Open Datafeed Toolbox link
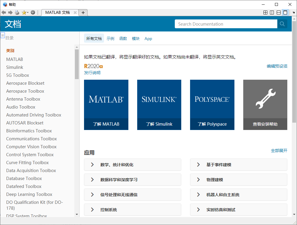 pyautogui.click(x=24, y=186)
